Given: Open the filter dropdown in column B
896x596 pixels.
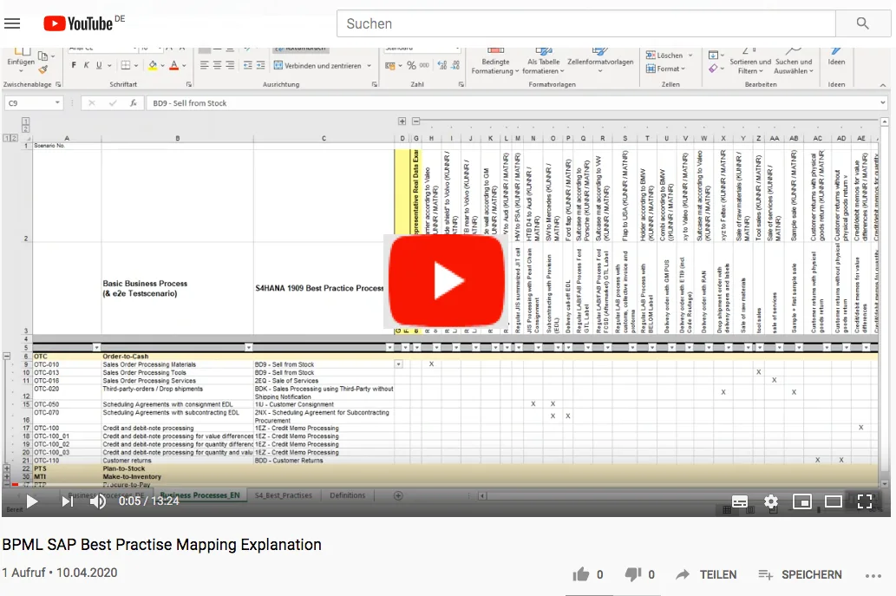Looking at the screenshot, I should tap(249, 347).
